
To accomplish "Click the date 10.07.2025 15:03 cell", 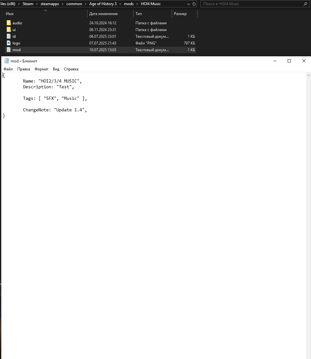I will click(103, 50).
